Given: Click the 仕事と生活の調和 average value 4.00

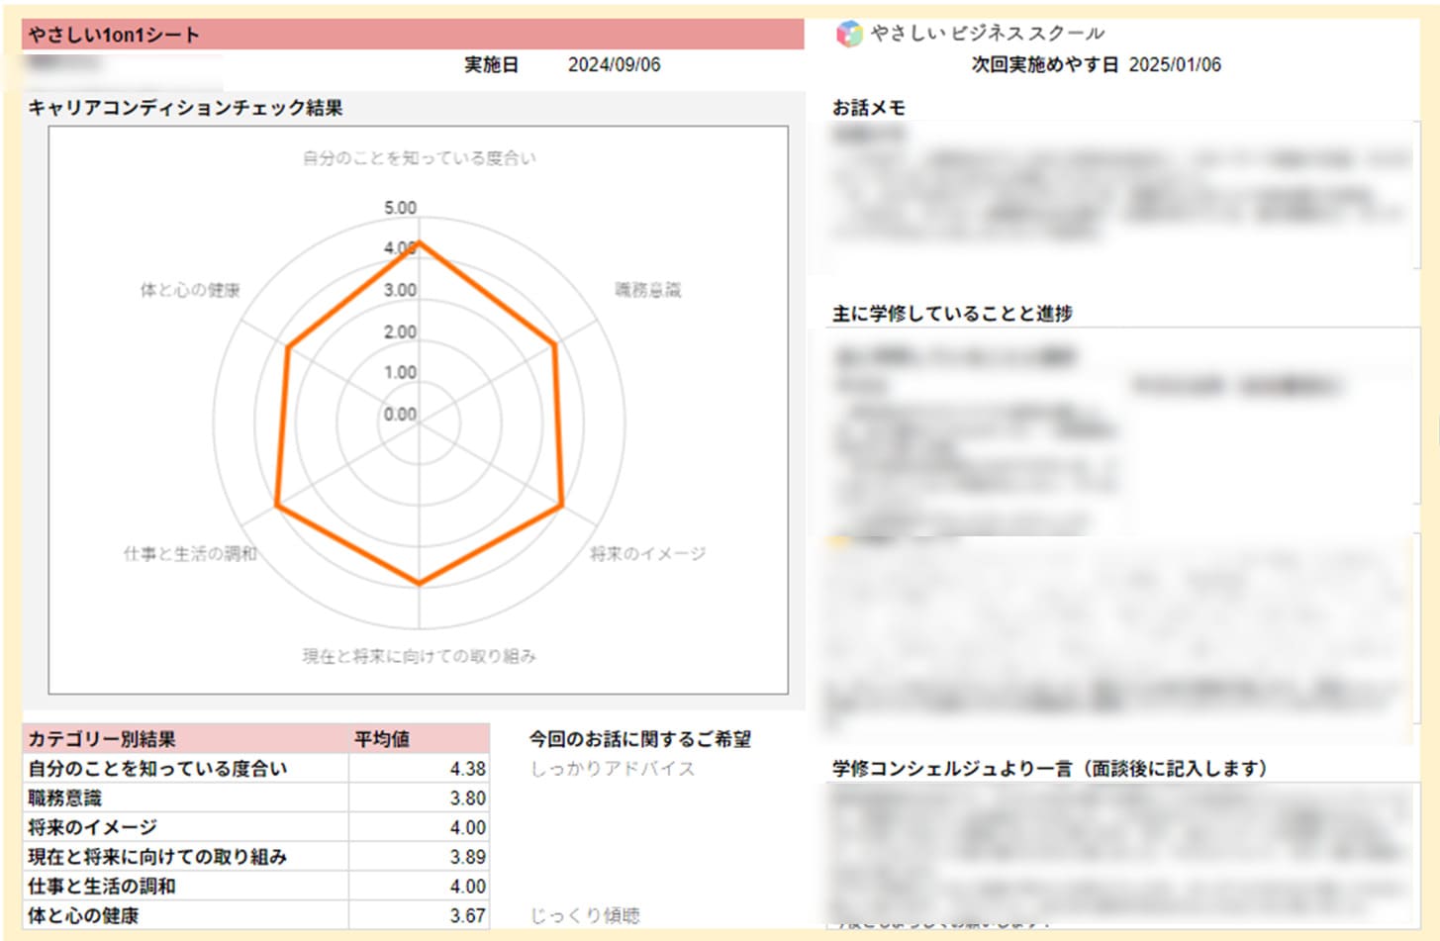Looking at the screenshot, I should tap(467, 887).
